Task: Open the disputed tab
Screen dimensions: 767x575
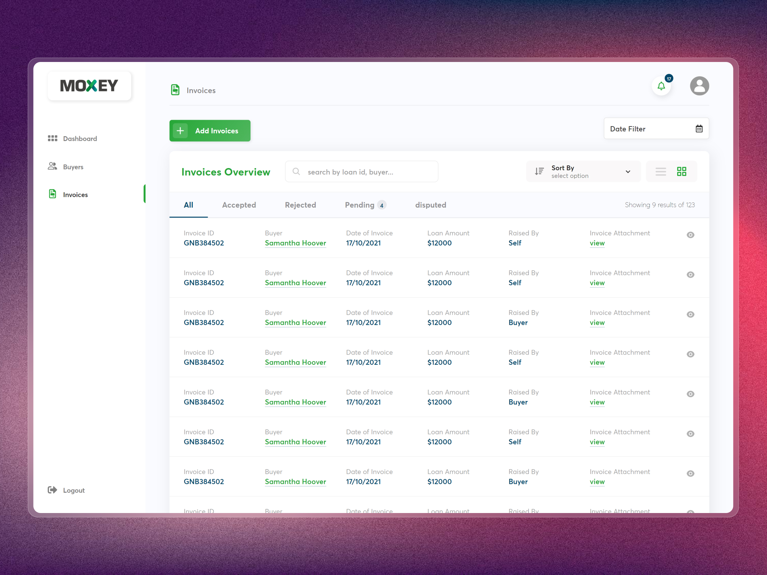Action: click(x=430, y=205)
